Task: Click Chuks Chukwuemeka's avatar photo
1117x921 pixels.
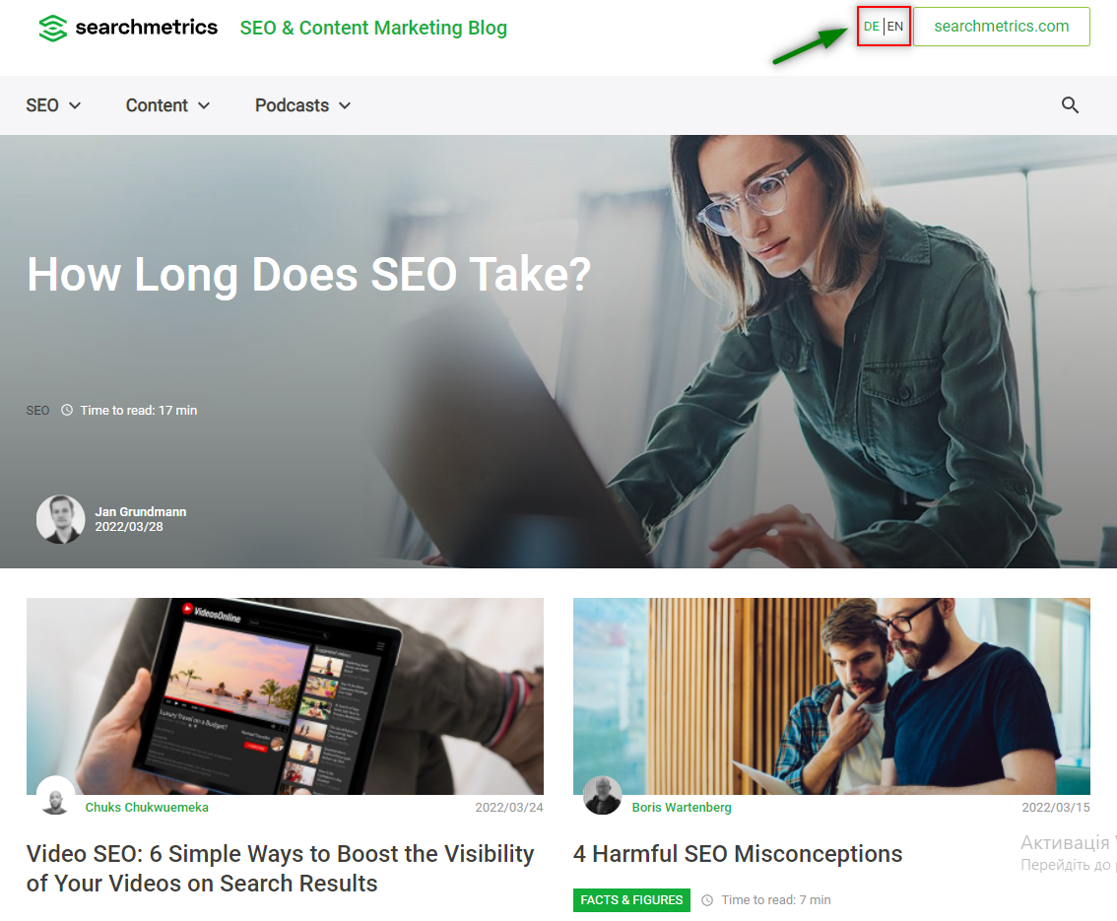Action: [55, 796]
